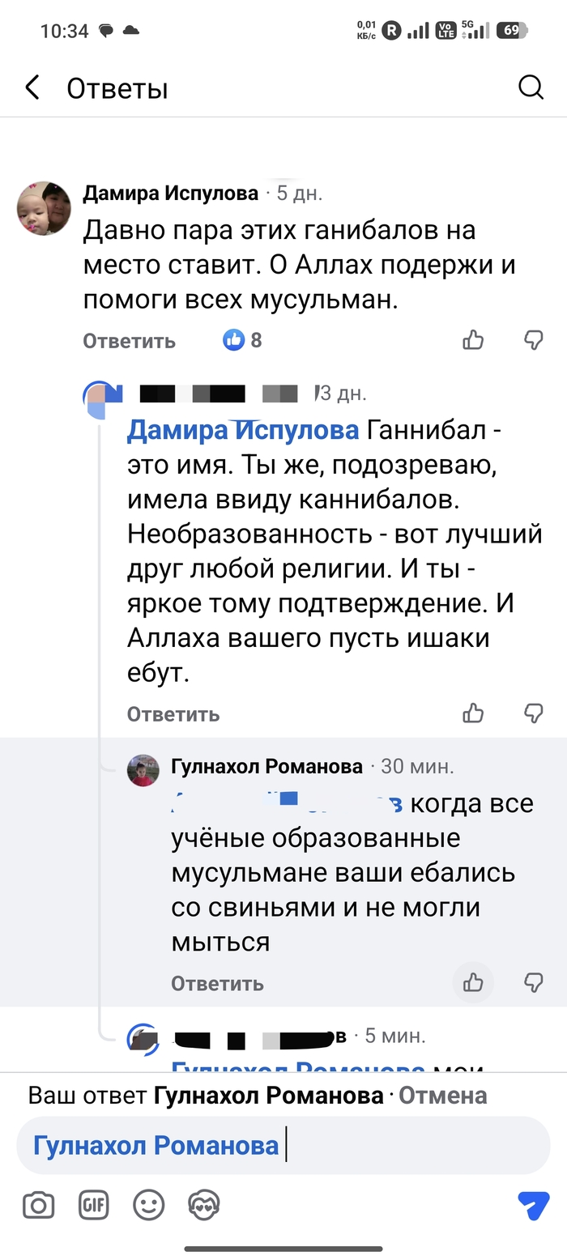Screen dimensions: 567x1260
Task: Tap Ответить under Гулнахол Романова's reply
Action: [x=217, y=984]
